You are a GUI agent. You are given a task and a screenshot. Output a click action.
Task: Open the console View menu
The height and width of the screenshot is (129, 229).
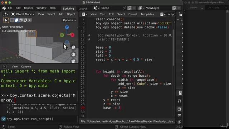15,67
